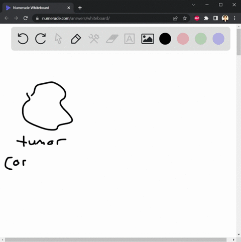
Task: Set pen color to green
Action: (x=201, y=39)
